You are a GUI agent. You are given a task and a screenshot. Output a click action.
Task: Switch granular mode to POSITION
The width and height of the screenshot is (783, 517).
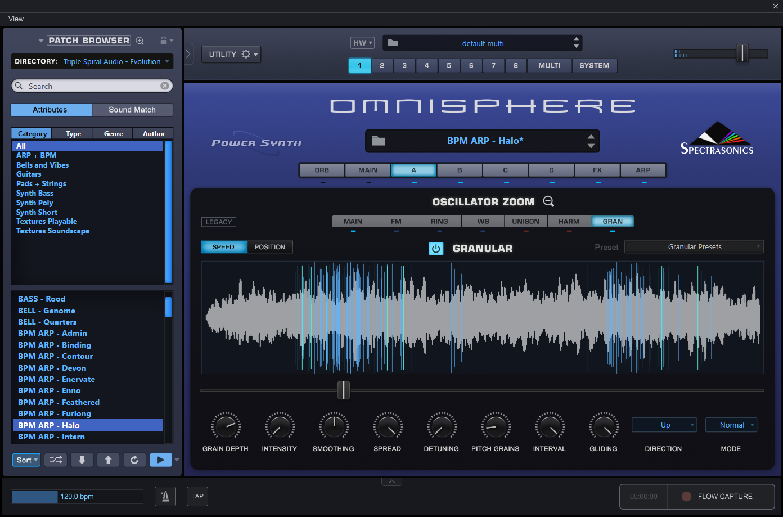coord(270,247)
